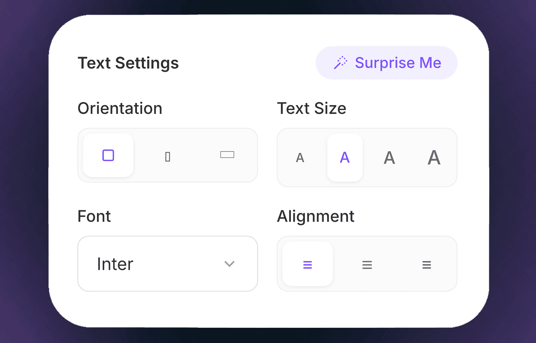Click the Inter font name

(115, 264)
